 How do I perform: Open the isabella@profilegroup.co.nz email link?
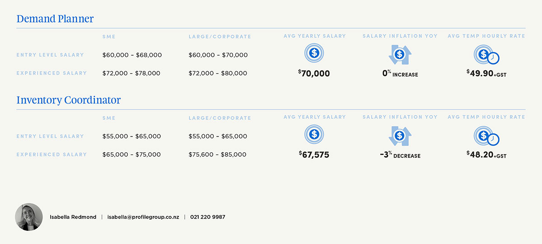tap(143, 217)
